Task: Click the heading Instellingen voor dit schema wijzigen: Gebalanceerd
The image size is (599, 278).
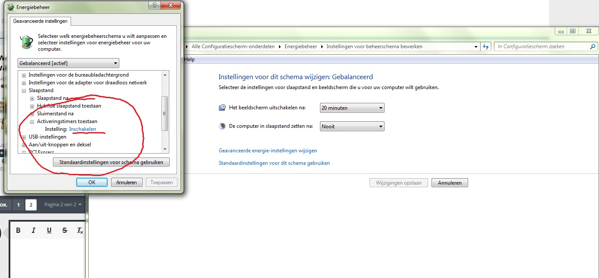Action: pyautogui.click(x=296, y=77)
